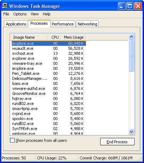
Task: Click the 5,480 K memory value
Action: point(77,119)
